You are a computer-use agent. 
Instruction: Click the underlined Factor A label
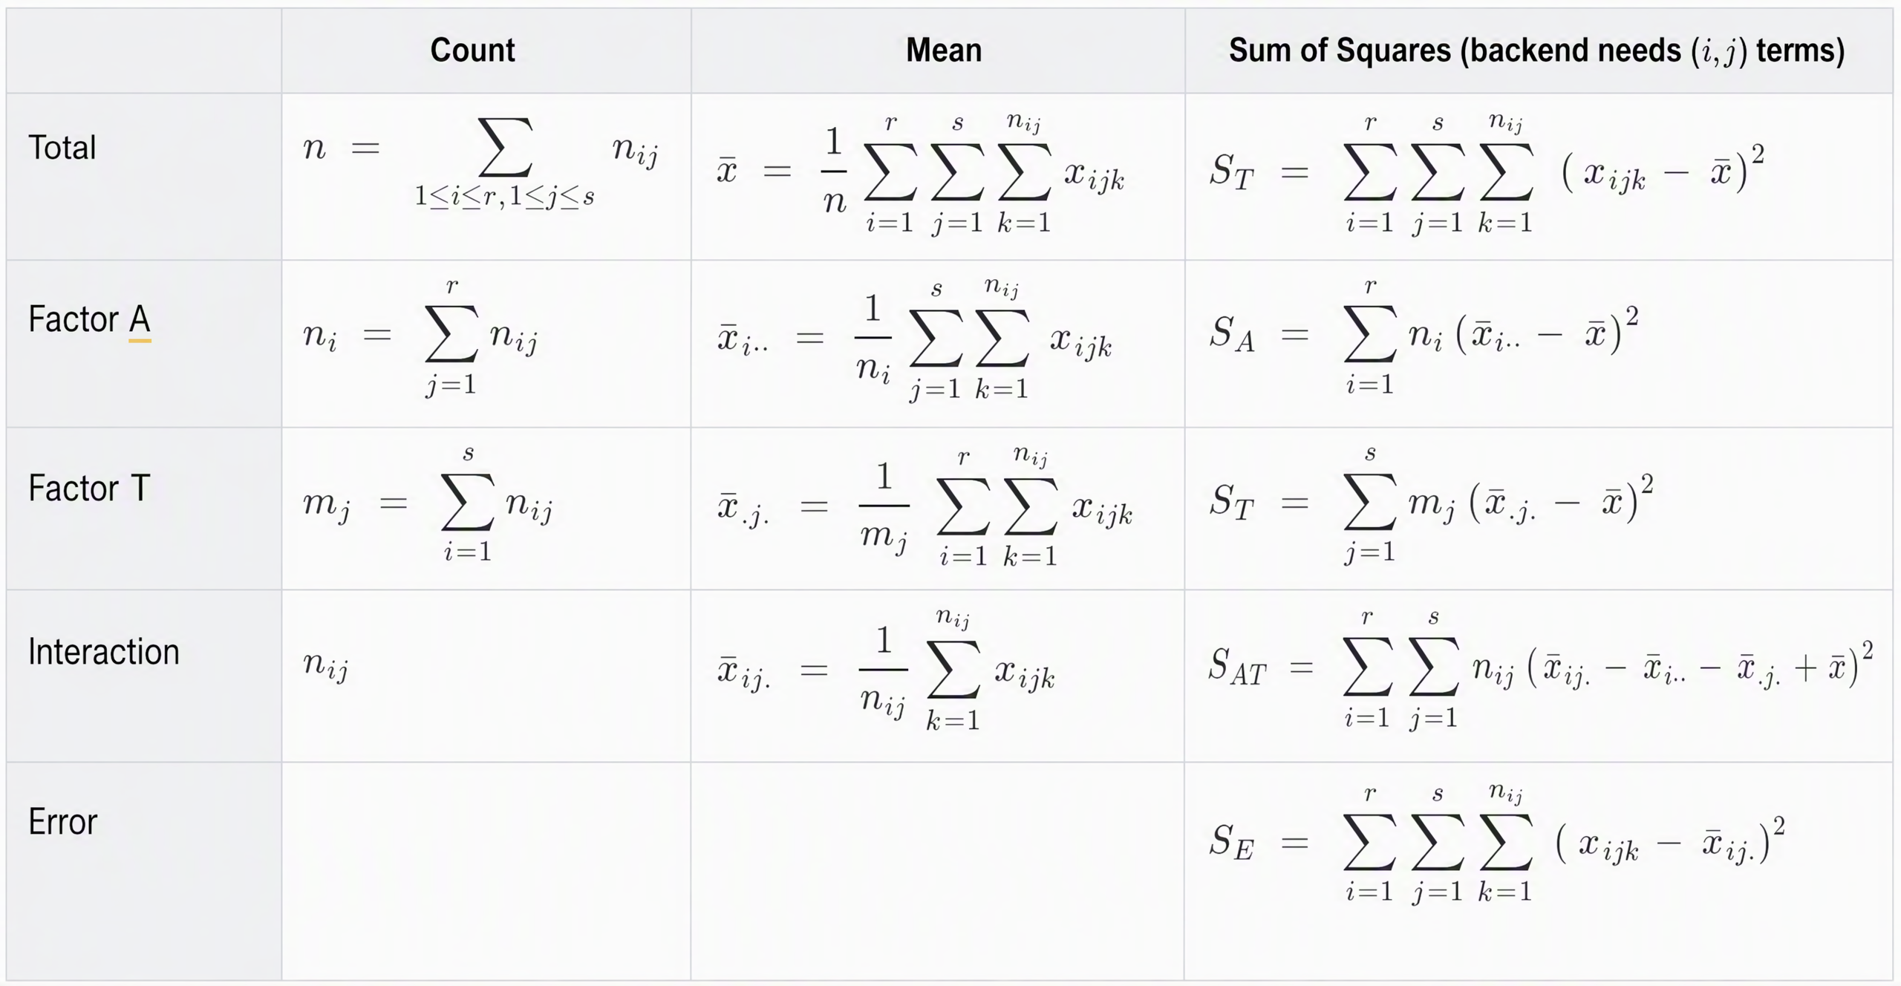click(x=90, y=320)
